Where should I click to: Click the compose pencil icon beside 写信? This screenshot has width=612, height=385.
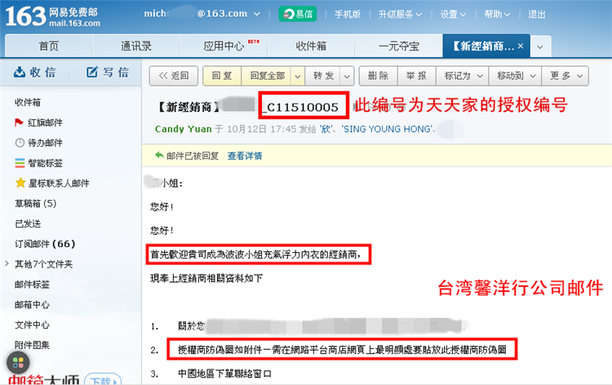point(92,72)
